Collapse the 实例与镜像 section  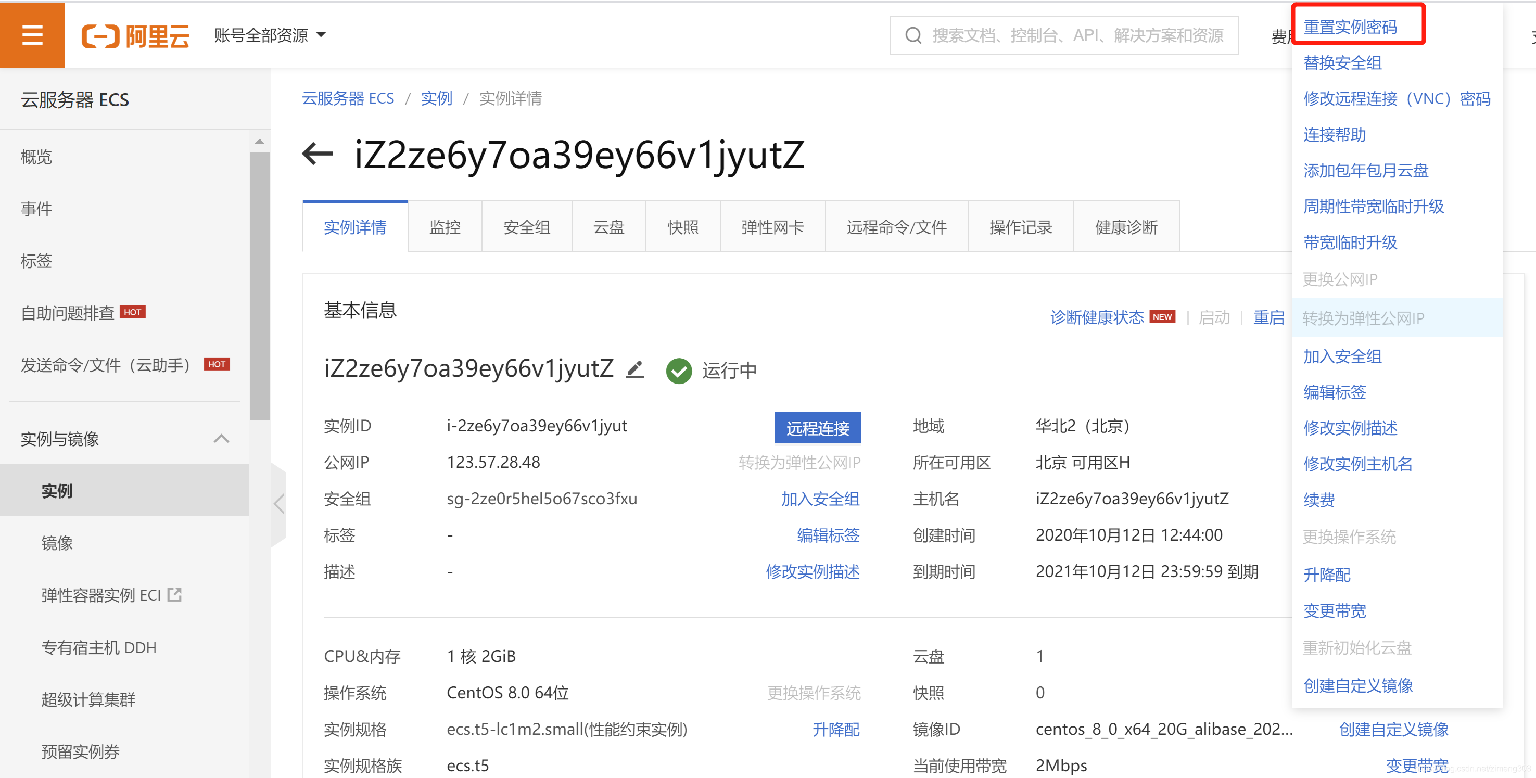coord(221,439)
